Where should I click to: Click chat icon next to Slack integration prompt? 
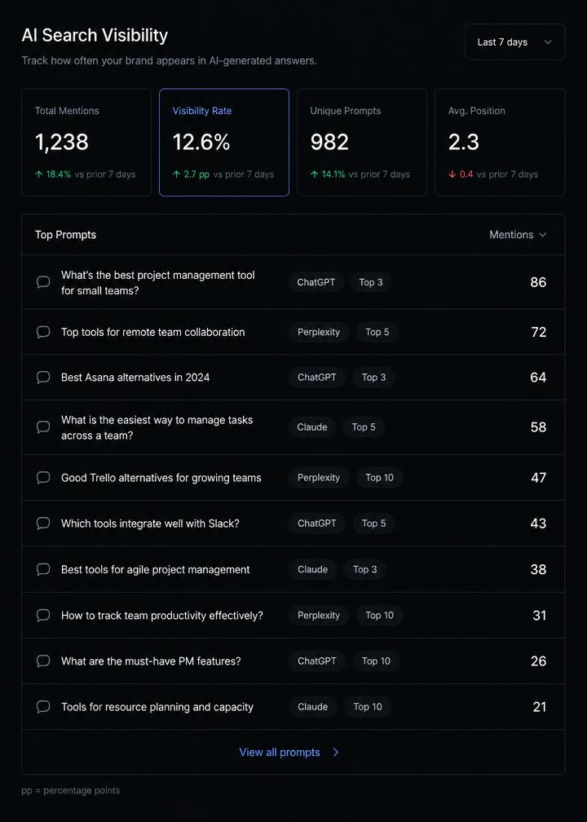click(43, 524)
